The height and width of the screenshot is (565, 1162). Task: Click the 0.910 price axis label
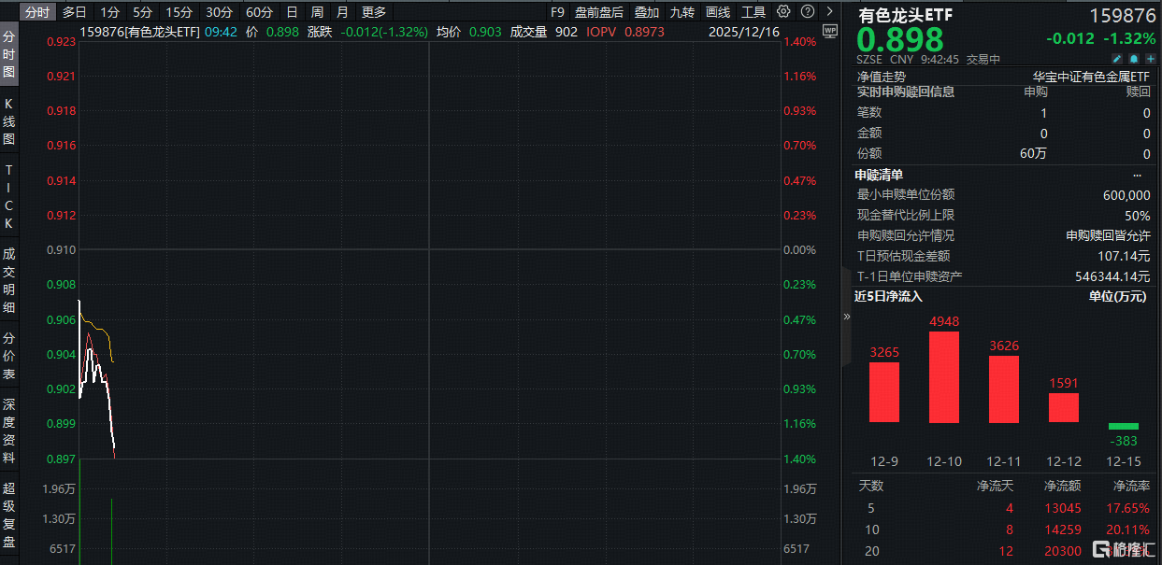pyautogui.click(x=62, y=249)
